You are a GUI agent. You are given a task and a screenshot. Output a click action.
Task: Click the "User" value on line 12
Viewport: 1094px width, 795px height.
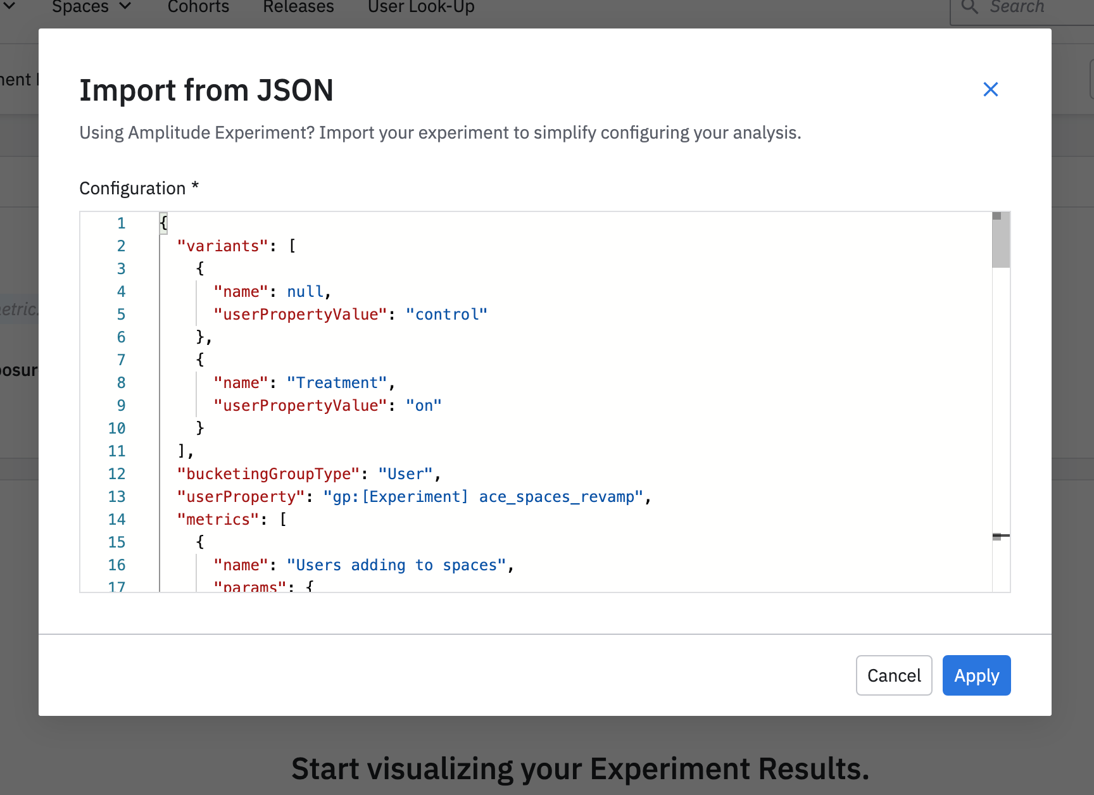[x=405, y=473]
